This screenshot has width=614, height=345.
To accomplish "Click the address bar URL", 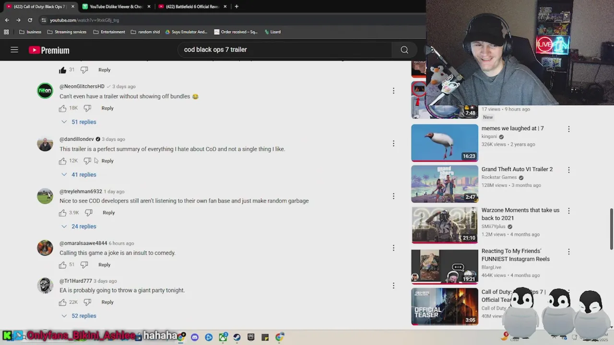I will [84, 20].
